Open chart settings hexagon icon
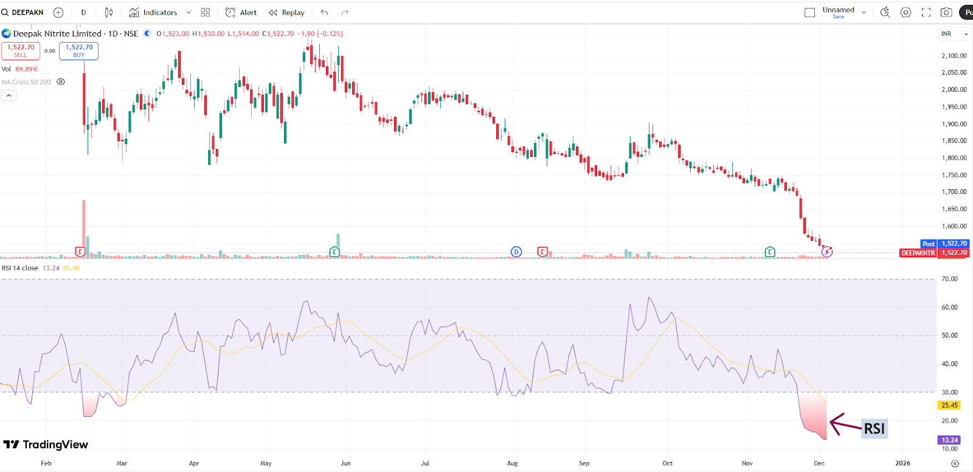 (905, 12)
